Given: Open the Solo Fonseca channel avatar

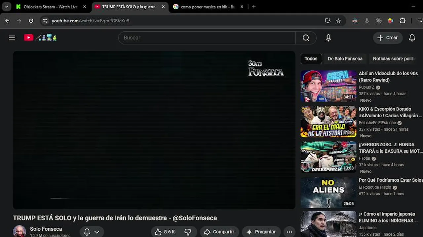Looking at the screenshot, I should [x=19, y=231].
